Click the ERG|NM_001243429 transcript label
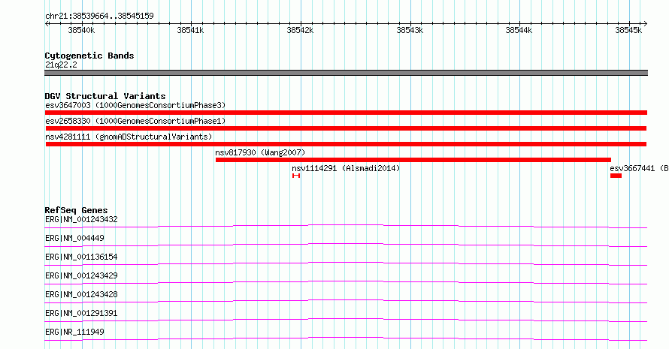 (x=81, y=275)
